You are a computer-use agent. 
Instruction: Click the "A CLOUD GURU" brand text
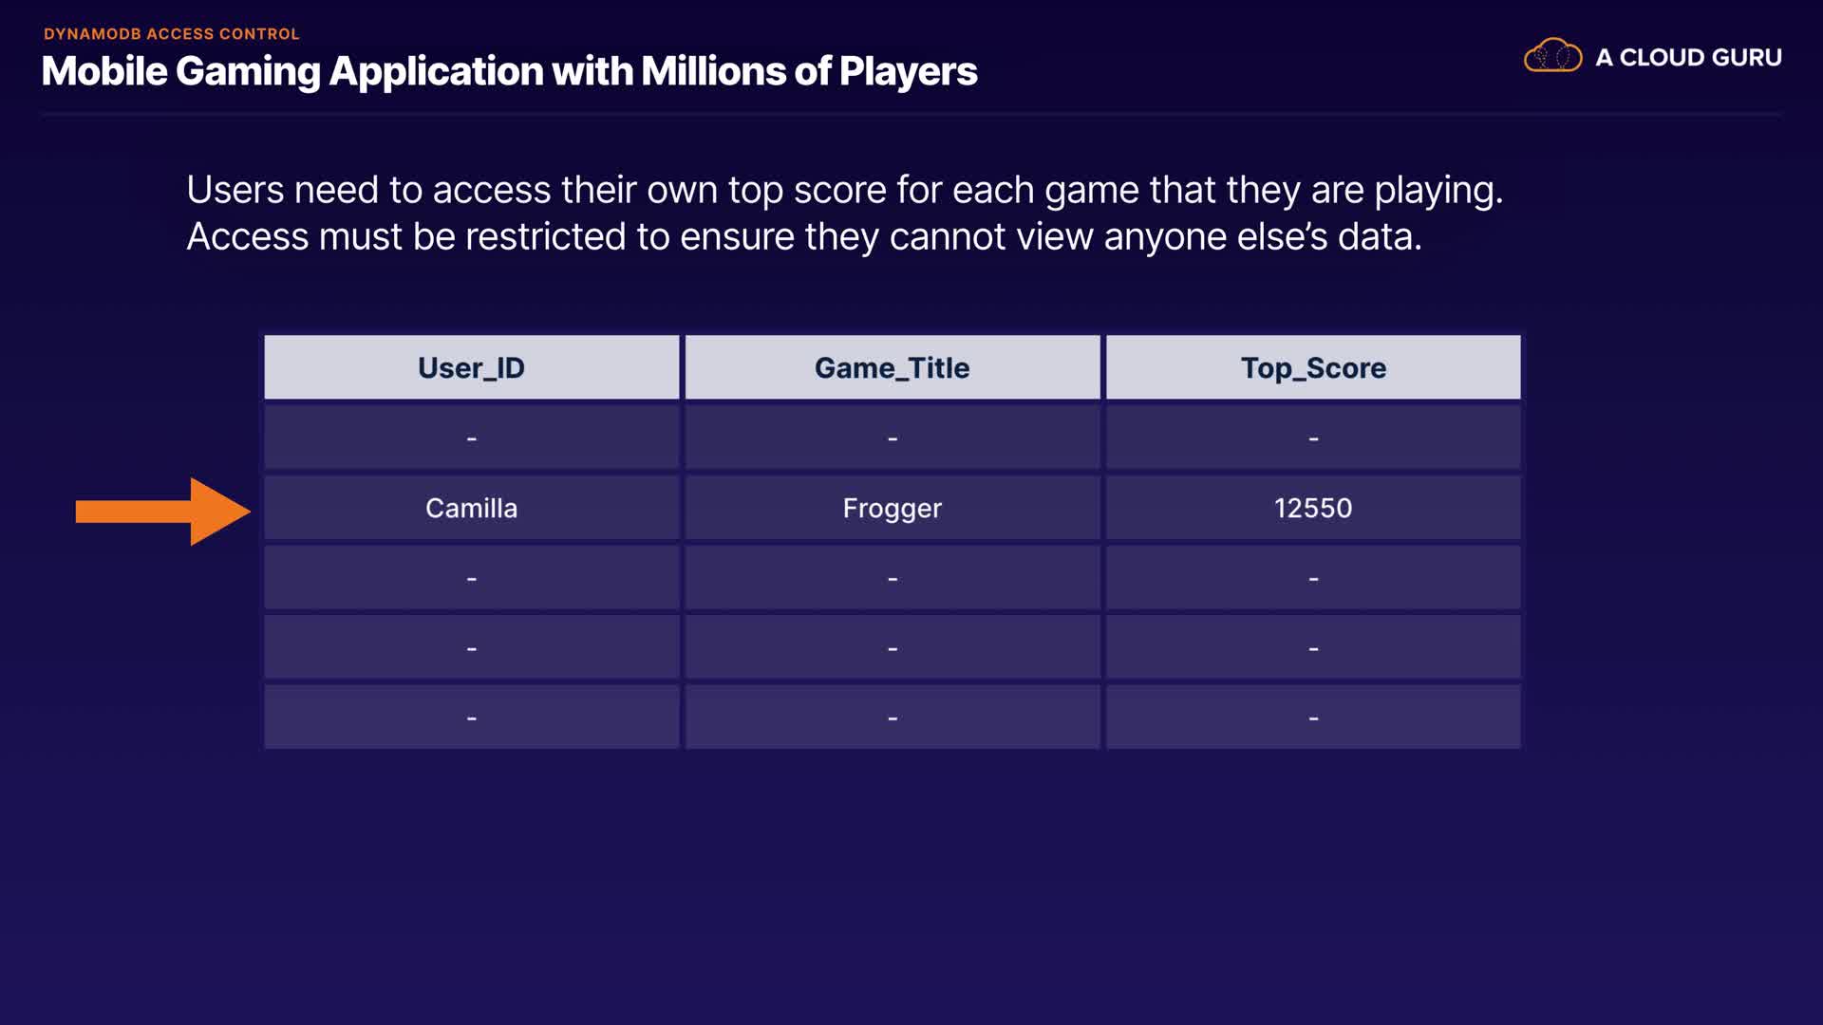(1688, 58)
